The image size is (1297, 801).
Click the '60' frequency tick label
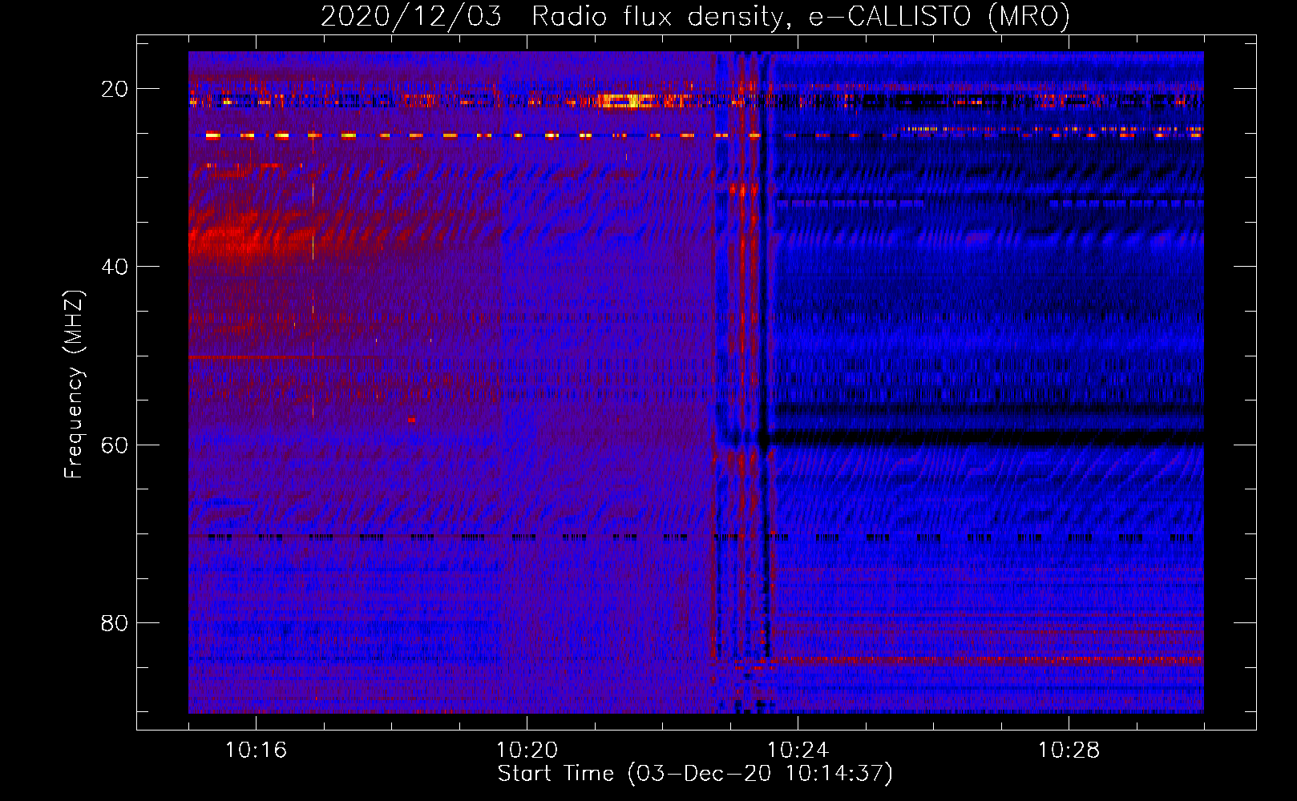[115, 445]
